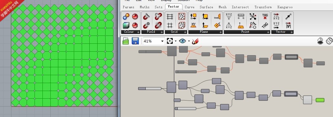
Task: Select the green output component on canvas
Action: [x=320, y=100]
